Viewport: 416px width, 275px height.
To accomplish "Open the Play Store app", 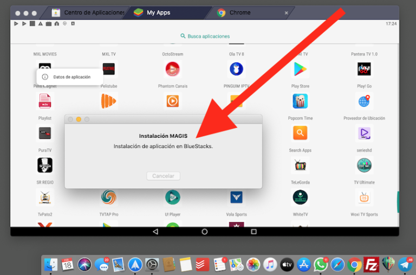I will (300, 69).
